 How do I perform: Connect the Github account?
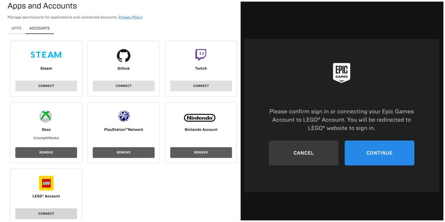124,86
